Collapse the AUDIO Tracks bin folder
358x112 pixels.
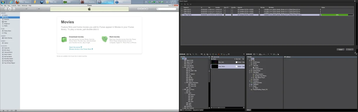click(x=183, y=67)
